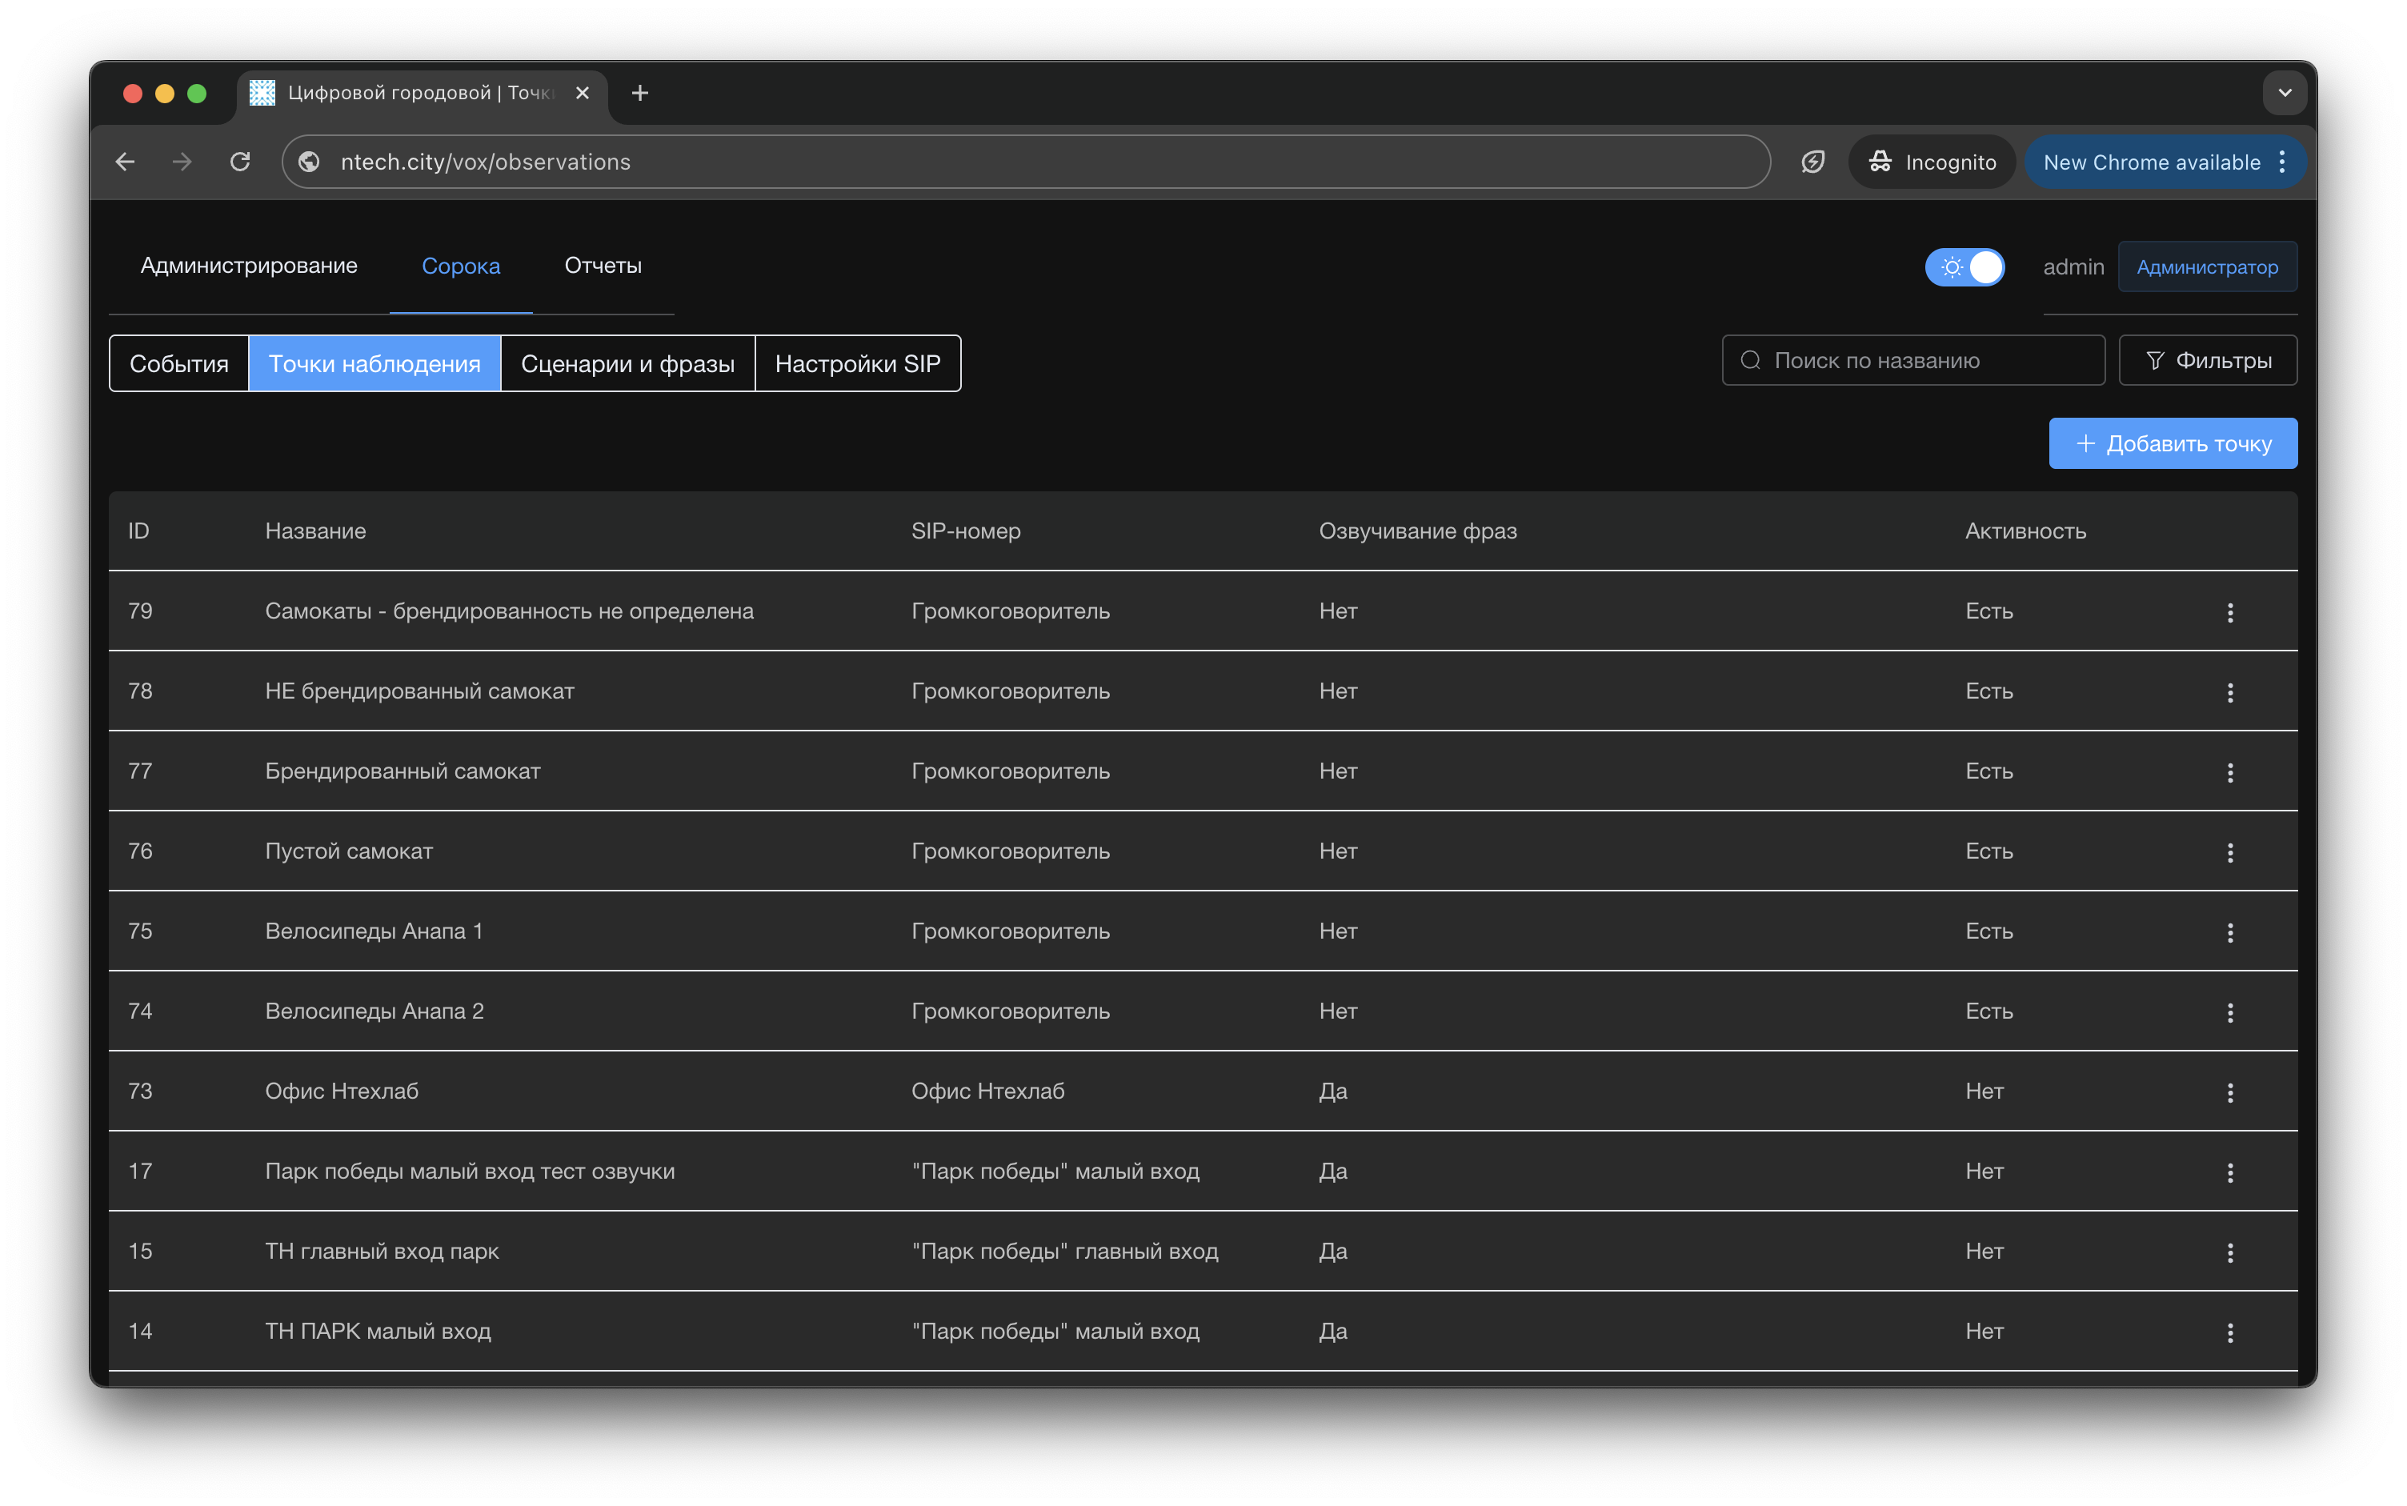Open the Фильтры filter panel
The image size is (2407, 1506).
tap(2207, 361)
